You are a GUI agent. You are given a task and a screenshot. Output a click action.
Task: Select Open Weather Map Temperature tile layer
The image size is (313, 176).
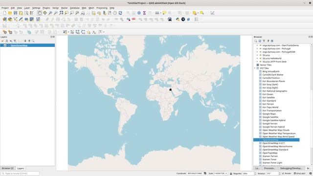(279, 133)
